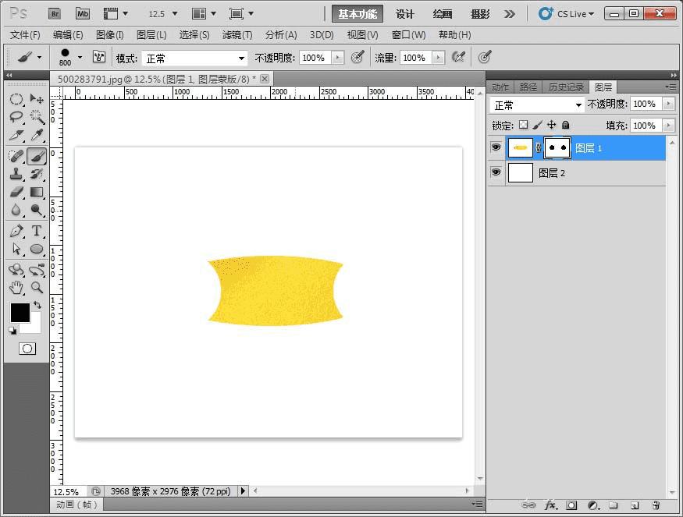Image resolution: width=683 pixels, height=517 pixels.
Task: Select the Magic Wand tool
Action: [x=37, y=117]
